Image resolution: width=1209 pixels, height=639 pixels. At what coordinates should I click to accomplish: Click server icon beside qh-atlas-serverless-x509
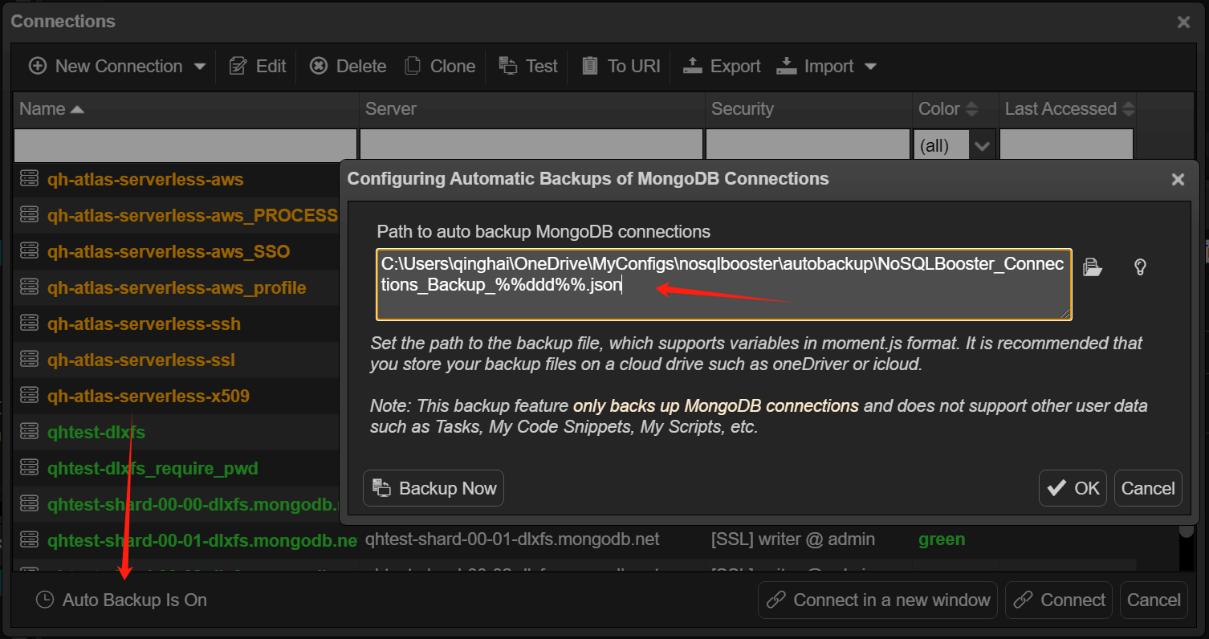click(30, 395)
